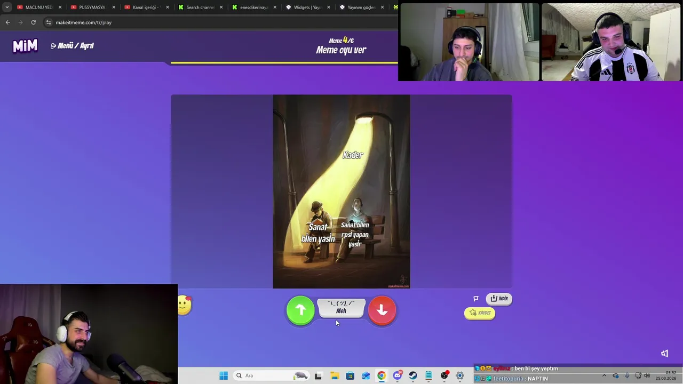Screen dimensions: 683x384
Task: Switch to the Search channel Kick tab
Action: coord(200,7)
